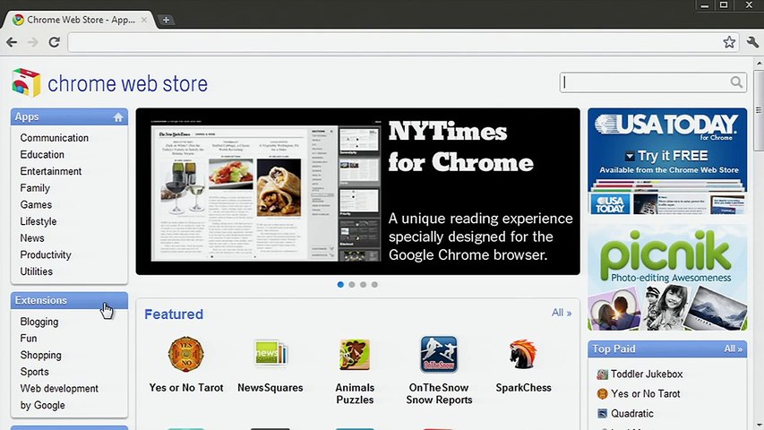764x430 pixels.
Task: Open the Utilities category
Action: tap(36, 271)
